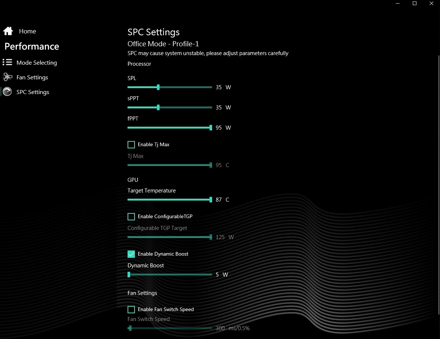The image size is (440, 339).
Task: Open the Home menu item
Action: point(28,31)
